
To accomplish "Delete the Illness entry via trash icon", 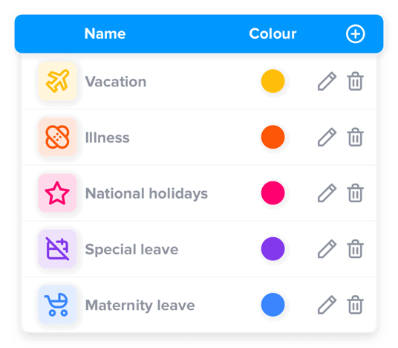I will point(355,137).
